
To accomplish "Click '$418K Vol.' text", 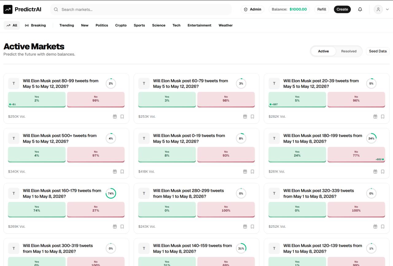I will (146, 172).
